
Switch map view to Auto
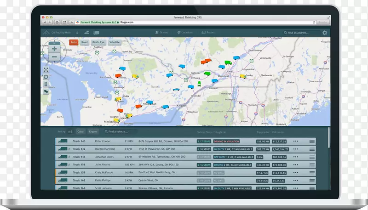73,42
